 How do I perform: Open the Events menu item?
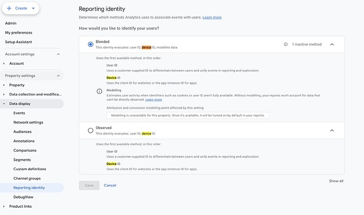point(19,113)
